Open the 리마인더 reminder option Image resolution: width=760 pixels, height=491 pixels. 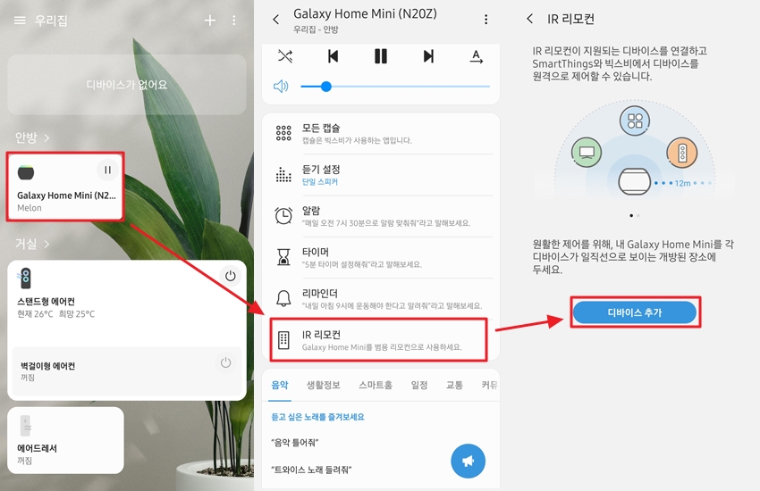(381, 298)
